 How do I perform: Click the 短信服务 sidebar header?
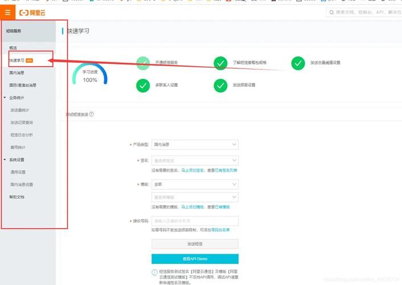click(x=14, y=31)
